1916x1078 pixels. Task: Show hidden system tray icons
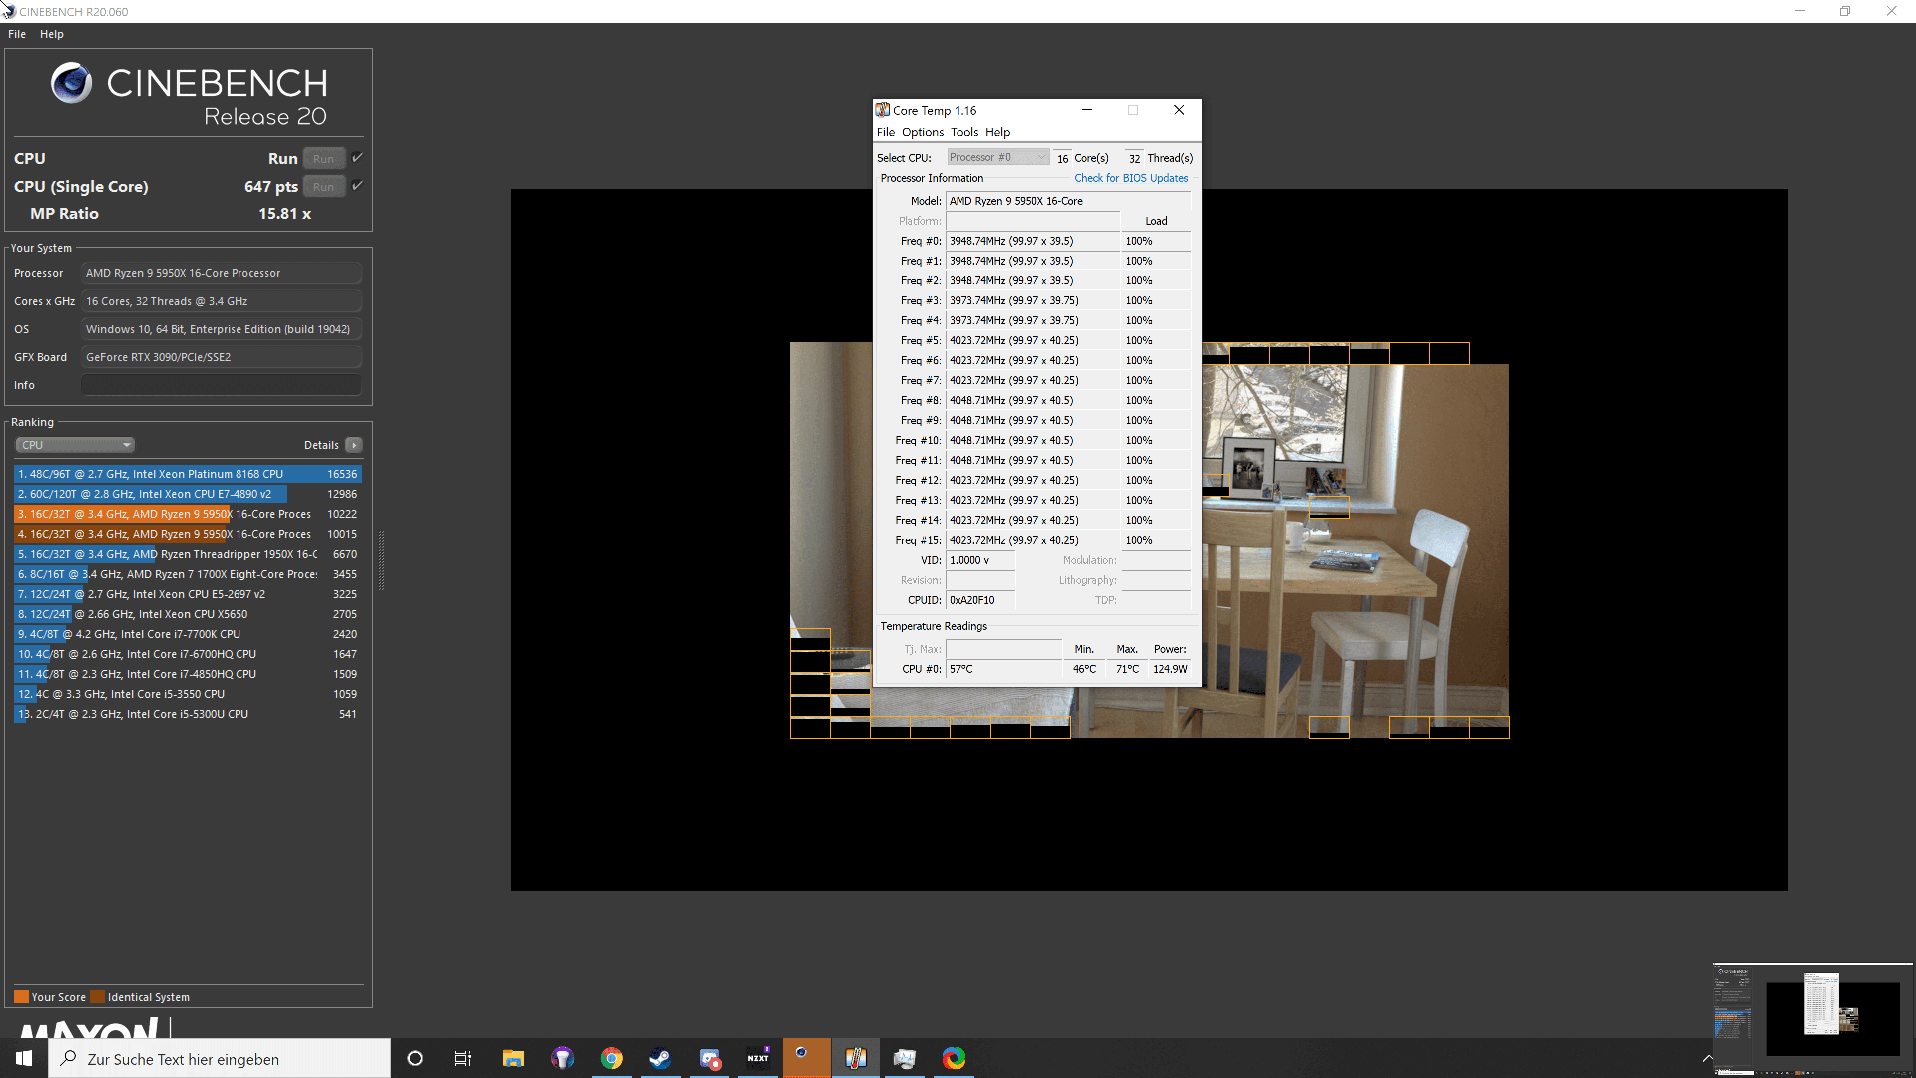pos(1708,1058)
